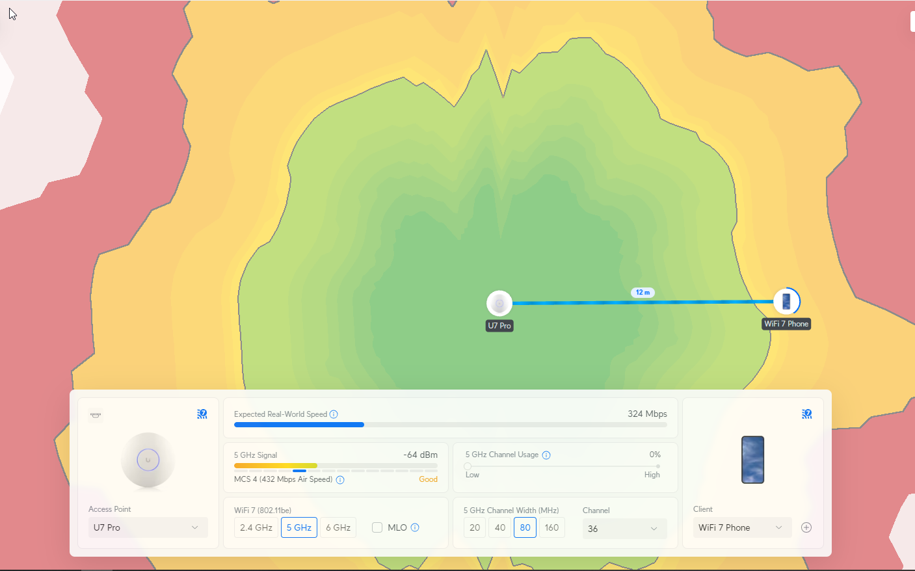Click the U7 Pro device thumbnail image
915x571 pixels.
click(x=148, y=460)
